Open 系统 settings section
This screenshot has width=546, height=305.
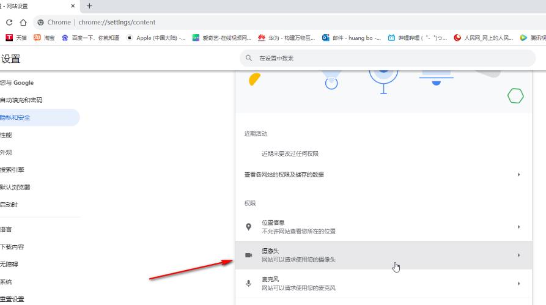point(6,282)
